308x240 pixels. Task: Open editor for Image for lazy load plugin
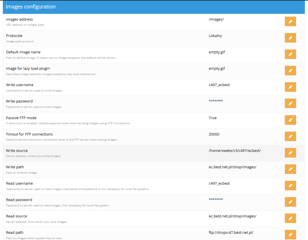point(290,71)
